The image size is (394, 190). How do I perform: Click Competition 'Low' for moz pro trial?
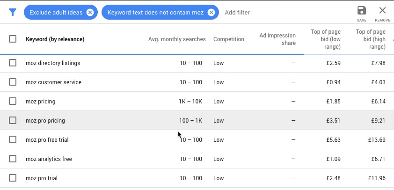[x=219, y=178]
